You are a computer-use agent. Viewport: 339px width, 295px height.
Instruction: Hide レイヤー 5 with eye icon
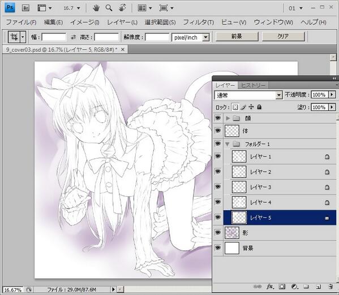(218, 217)
